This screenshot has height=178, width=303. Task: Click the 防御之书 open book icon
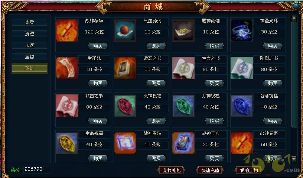[x=242, y=68]
